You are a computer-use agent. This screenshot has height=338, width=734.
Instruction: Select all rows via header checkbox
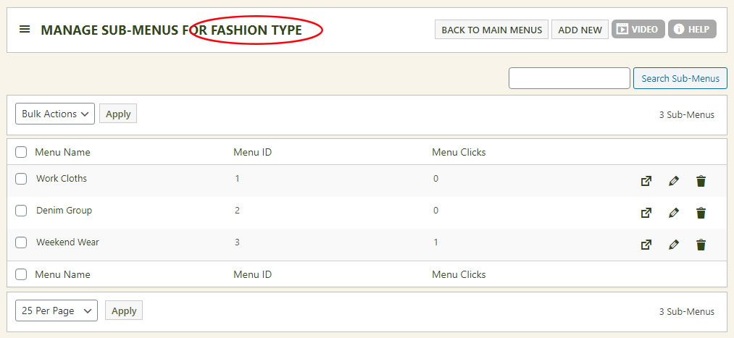22,153
